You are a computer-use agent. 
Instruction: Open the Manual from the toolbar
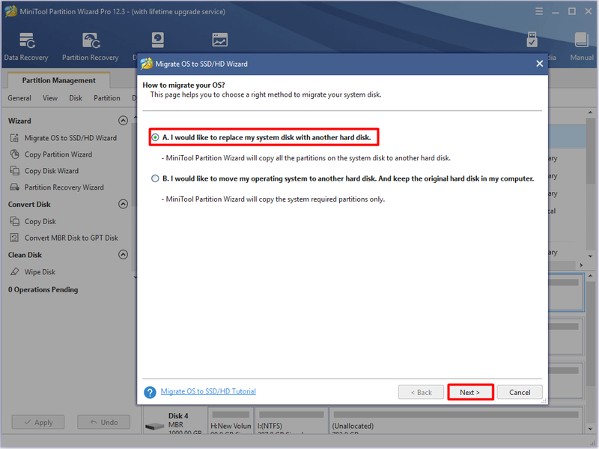coord(582,46)
